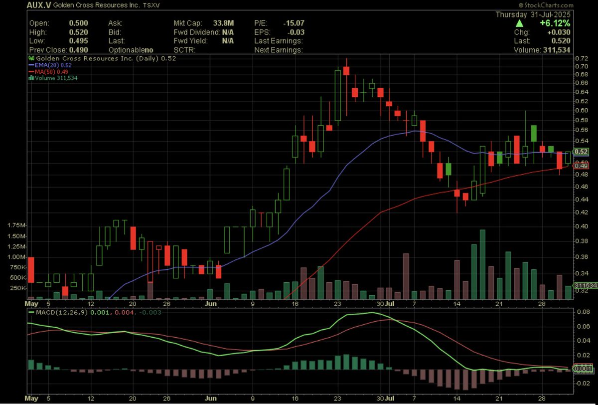Click the Optionable no entry
598x405 pixels.
coord(130,50)
